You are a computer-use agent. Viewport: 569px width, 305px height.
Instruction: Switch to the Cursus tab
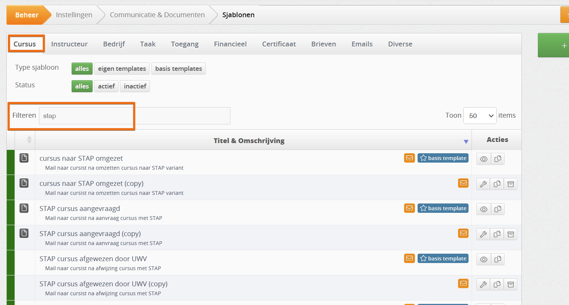click(25, 44)
